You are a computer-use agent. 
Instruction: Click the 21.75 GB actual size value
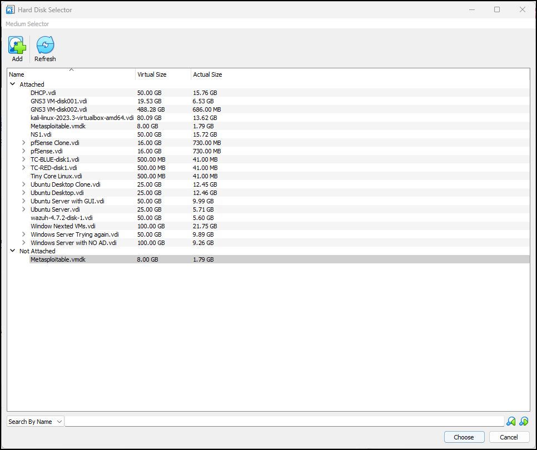(205, 226)
